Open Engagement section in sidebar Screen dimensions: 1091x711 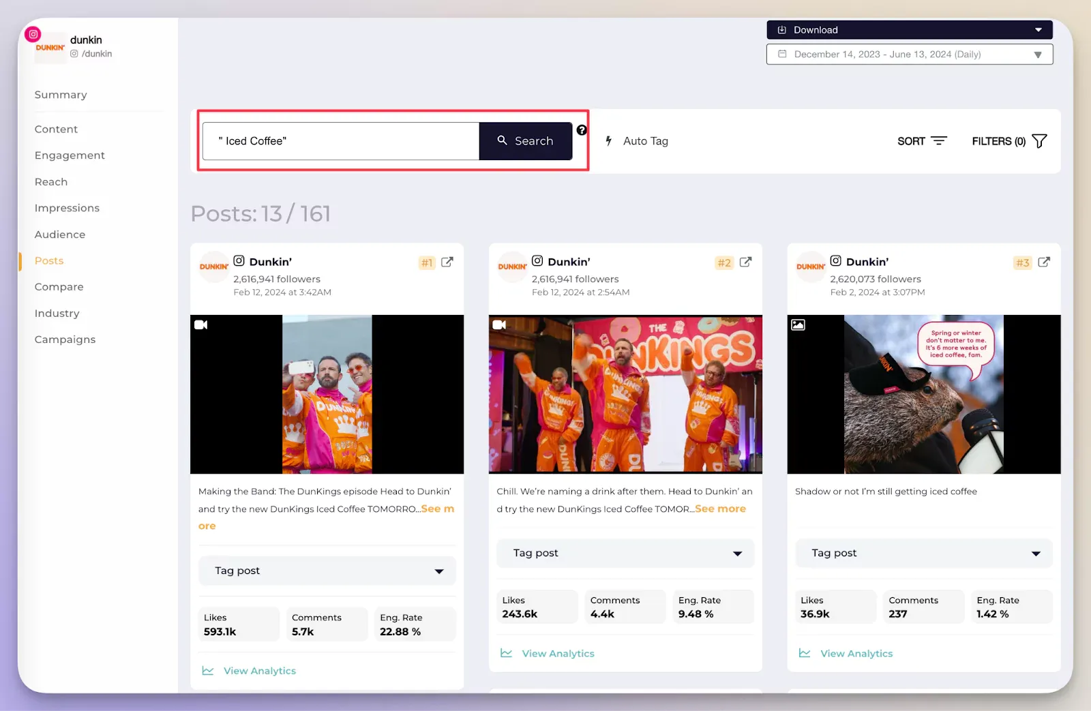[70, 155]
